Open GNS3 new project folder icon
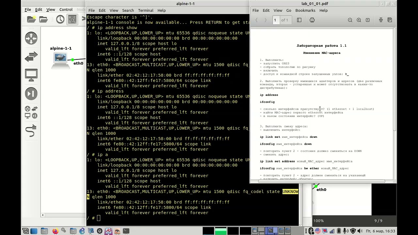The height and width of the screenshot is (235, 418). pyautogui.click(x=31, y=20)
